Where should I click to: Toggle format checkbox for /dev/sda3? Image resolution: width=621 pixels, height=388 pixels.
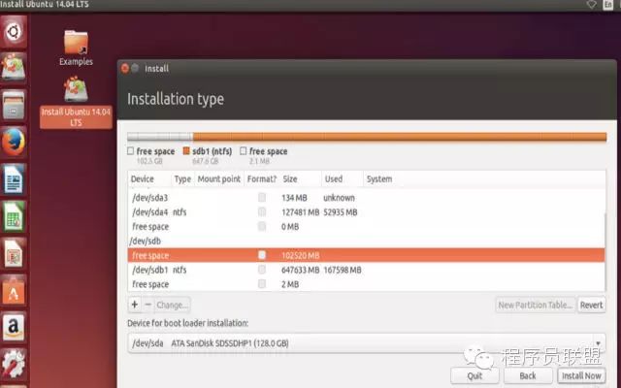[262, 197]
